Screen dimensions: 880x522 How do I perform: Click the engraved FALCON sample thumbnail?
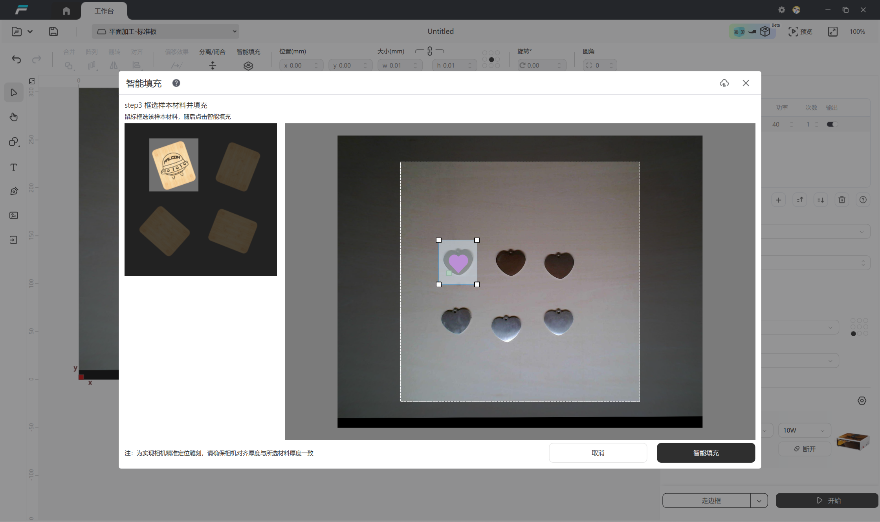coord(174,165)
